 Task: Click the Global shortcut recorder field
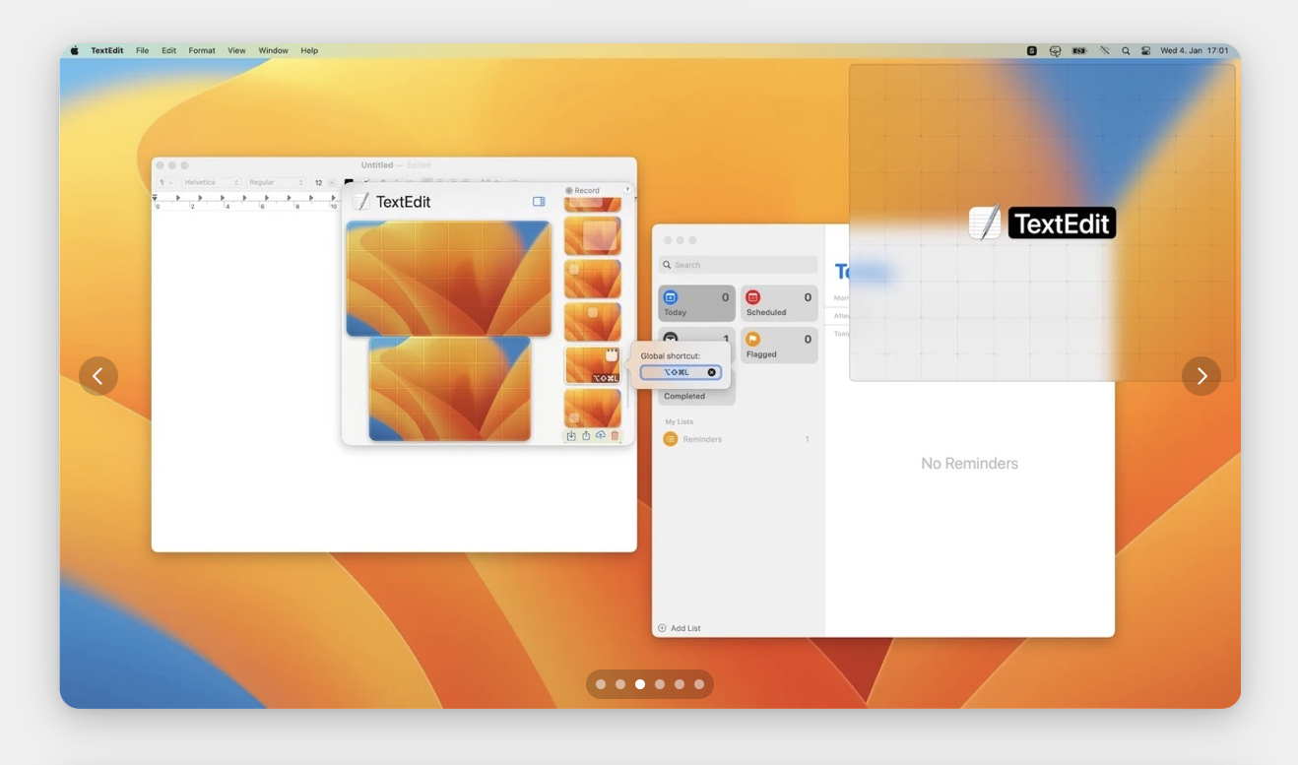coord(681,372)
